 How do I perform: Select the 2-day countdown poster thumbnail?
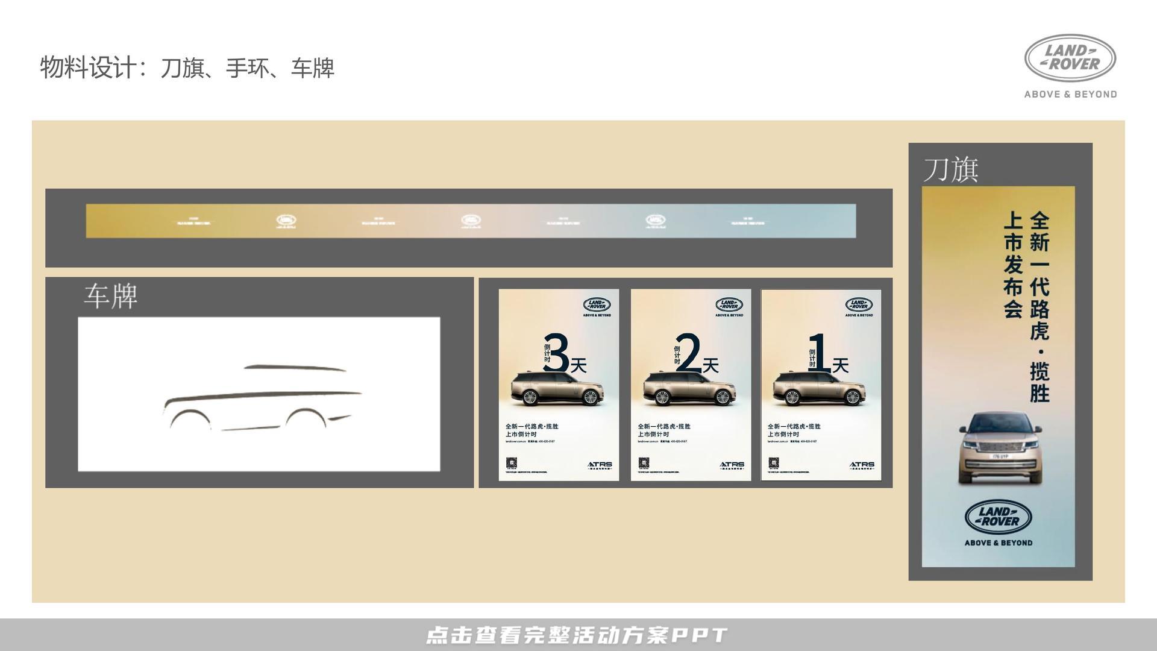[x=691, y=385]
